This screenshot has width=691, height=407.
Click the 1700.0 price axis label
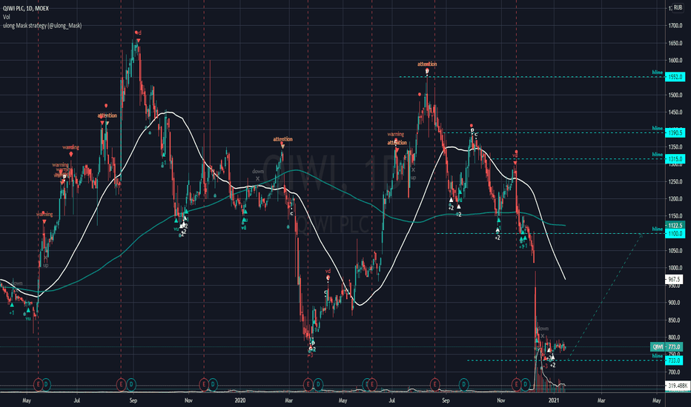[675, 26]
